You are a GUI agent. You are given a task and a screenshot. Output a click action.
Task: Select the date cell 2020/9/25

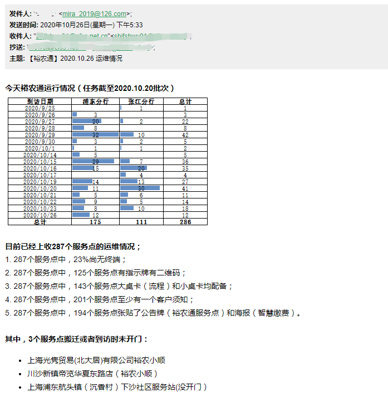pyautogui.click(x=40, y=108)
